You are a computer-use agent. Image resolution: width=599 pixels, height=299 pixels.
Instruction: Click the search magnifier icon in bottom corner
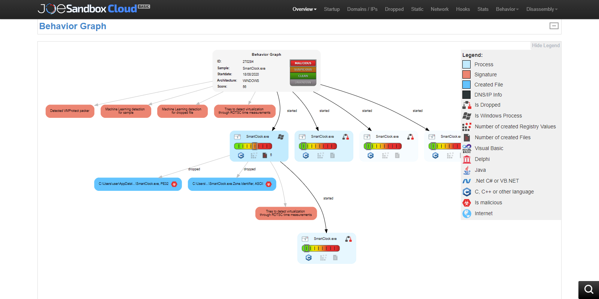(x=589, y=290)
